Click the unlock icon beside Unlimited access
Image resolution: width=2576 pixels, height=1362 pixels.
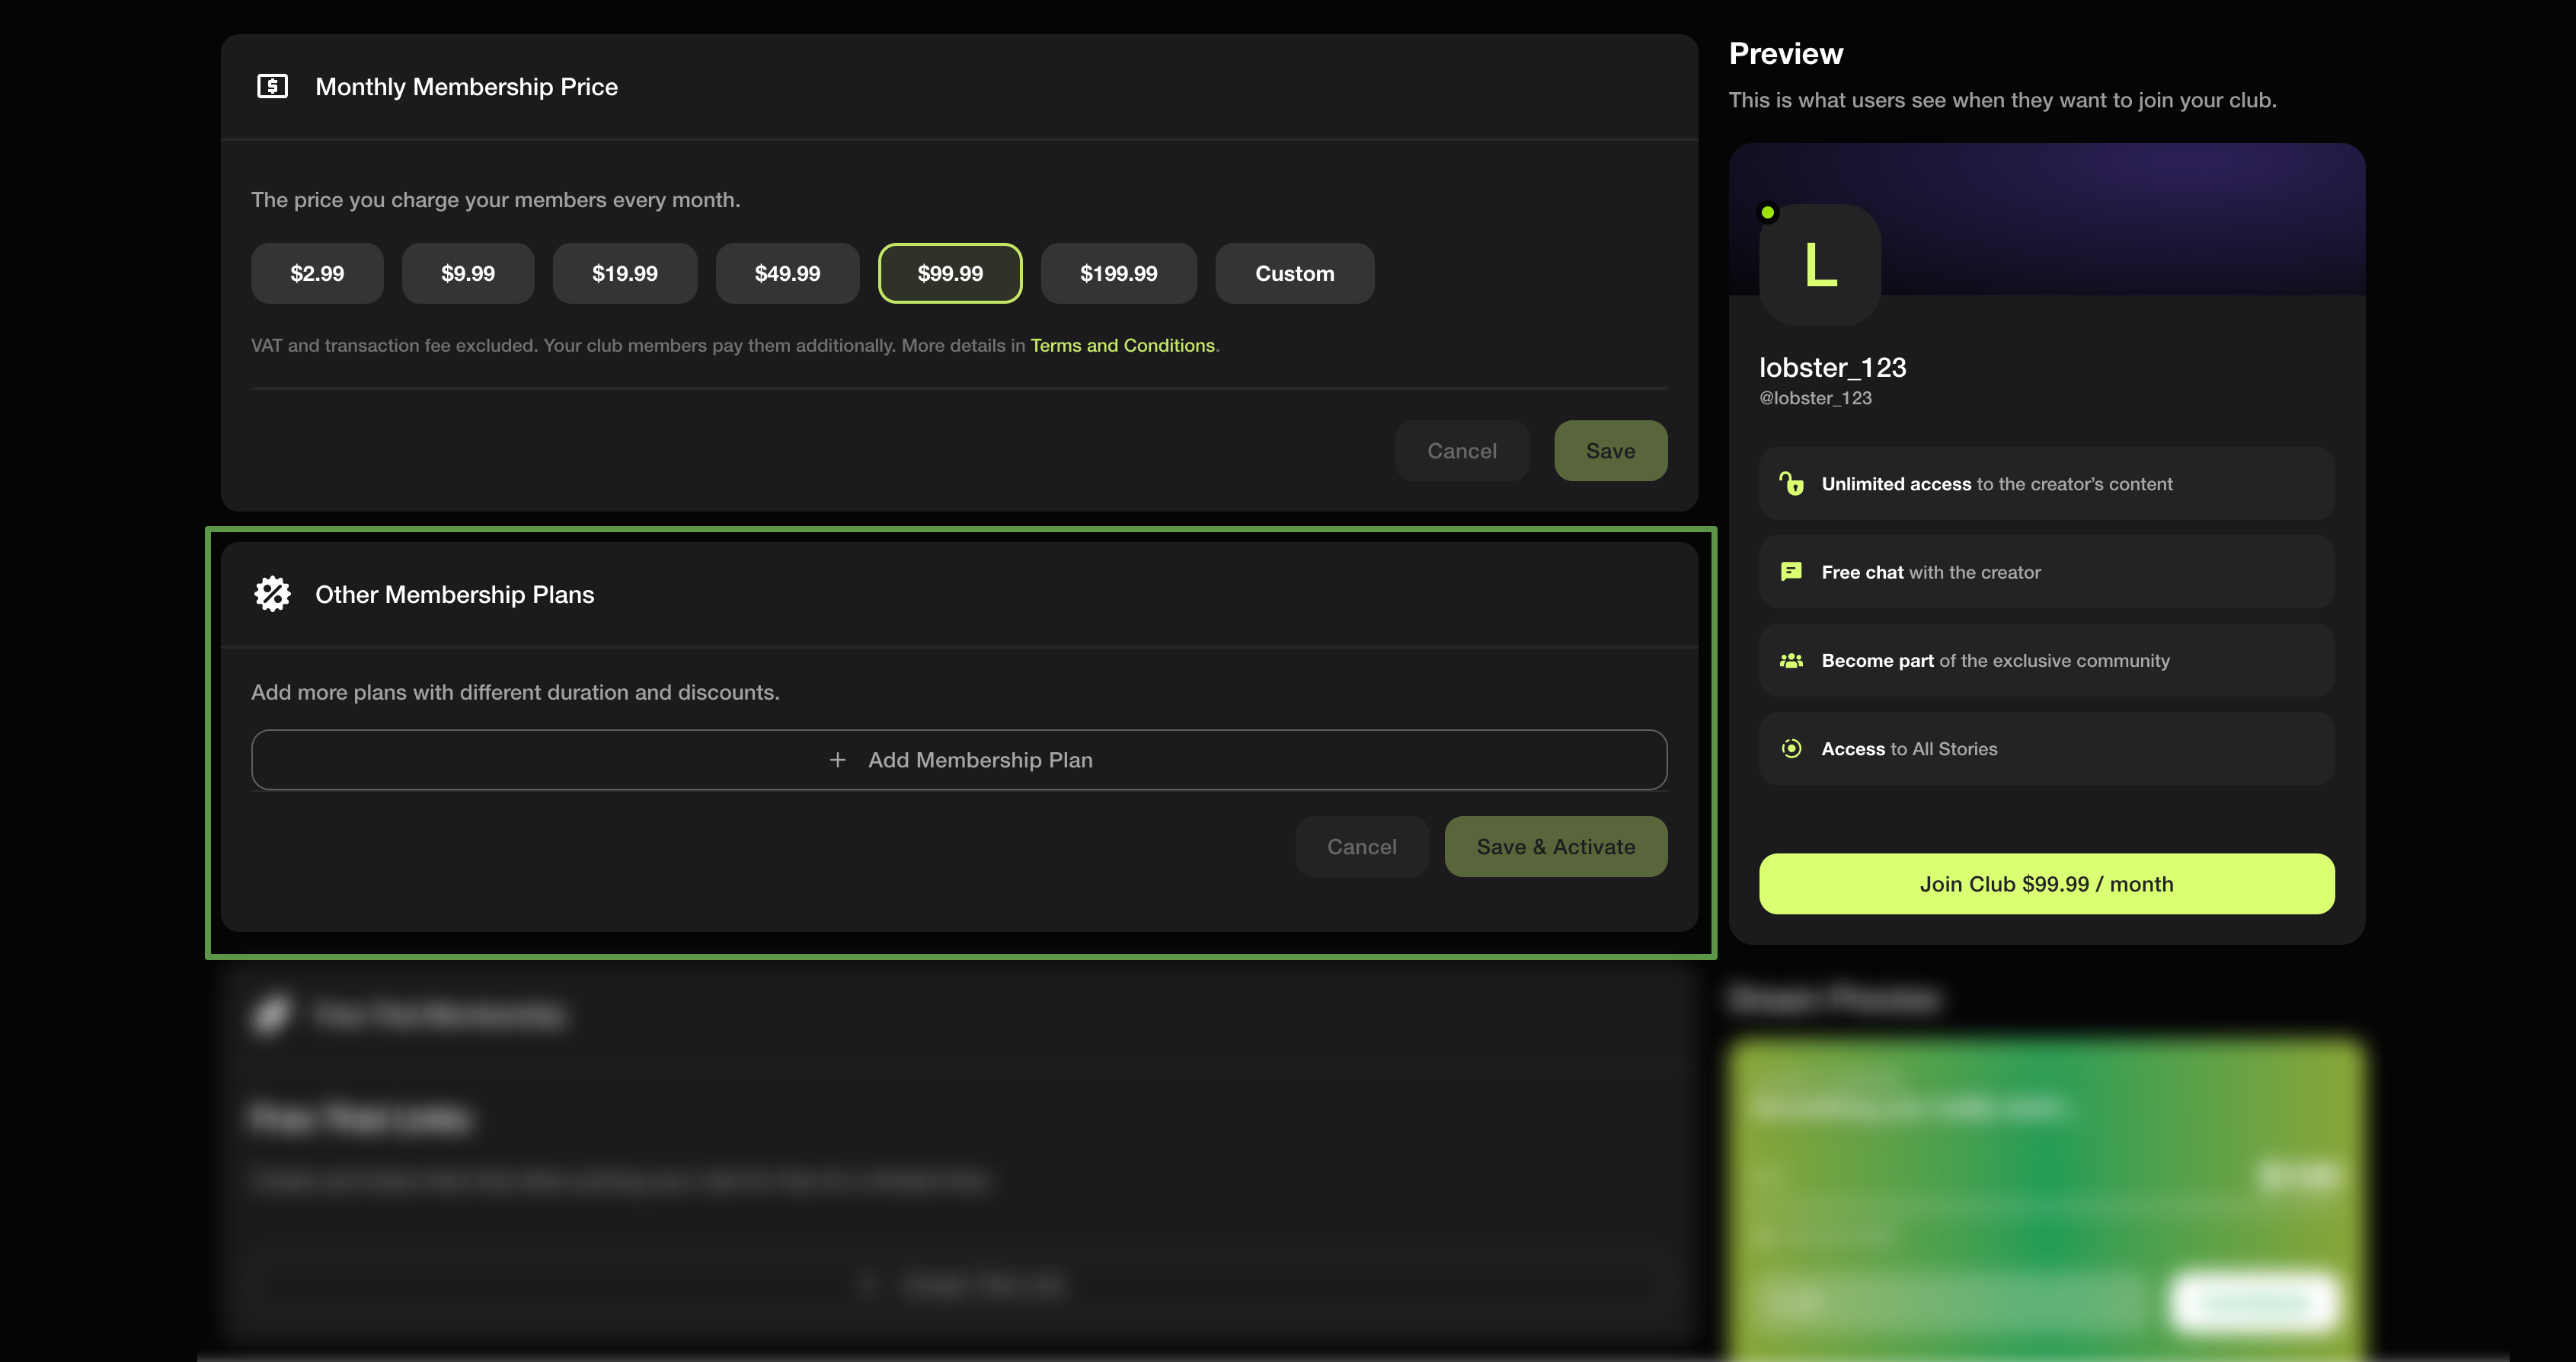[x=1791, y=483]
